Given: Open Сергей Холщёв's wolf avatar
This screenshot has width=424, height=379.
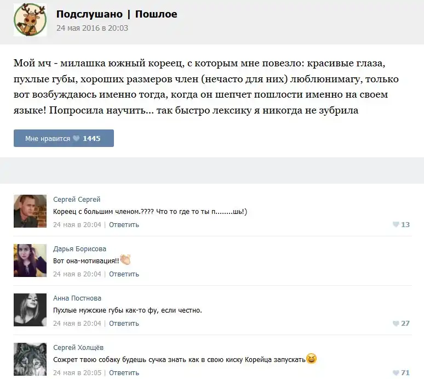Looking at the screenshot, I should pyautogui.click(x=30, y=359).
